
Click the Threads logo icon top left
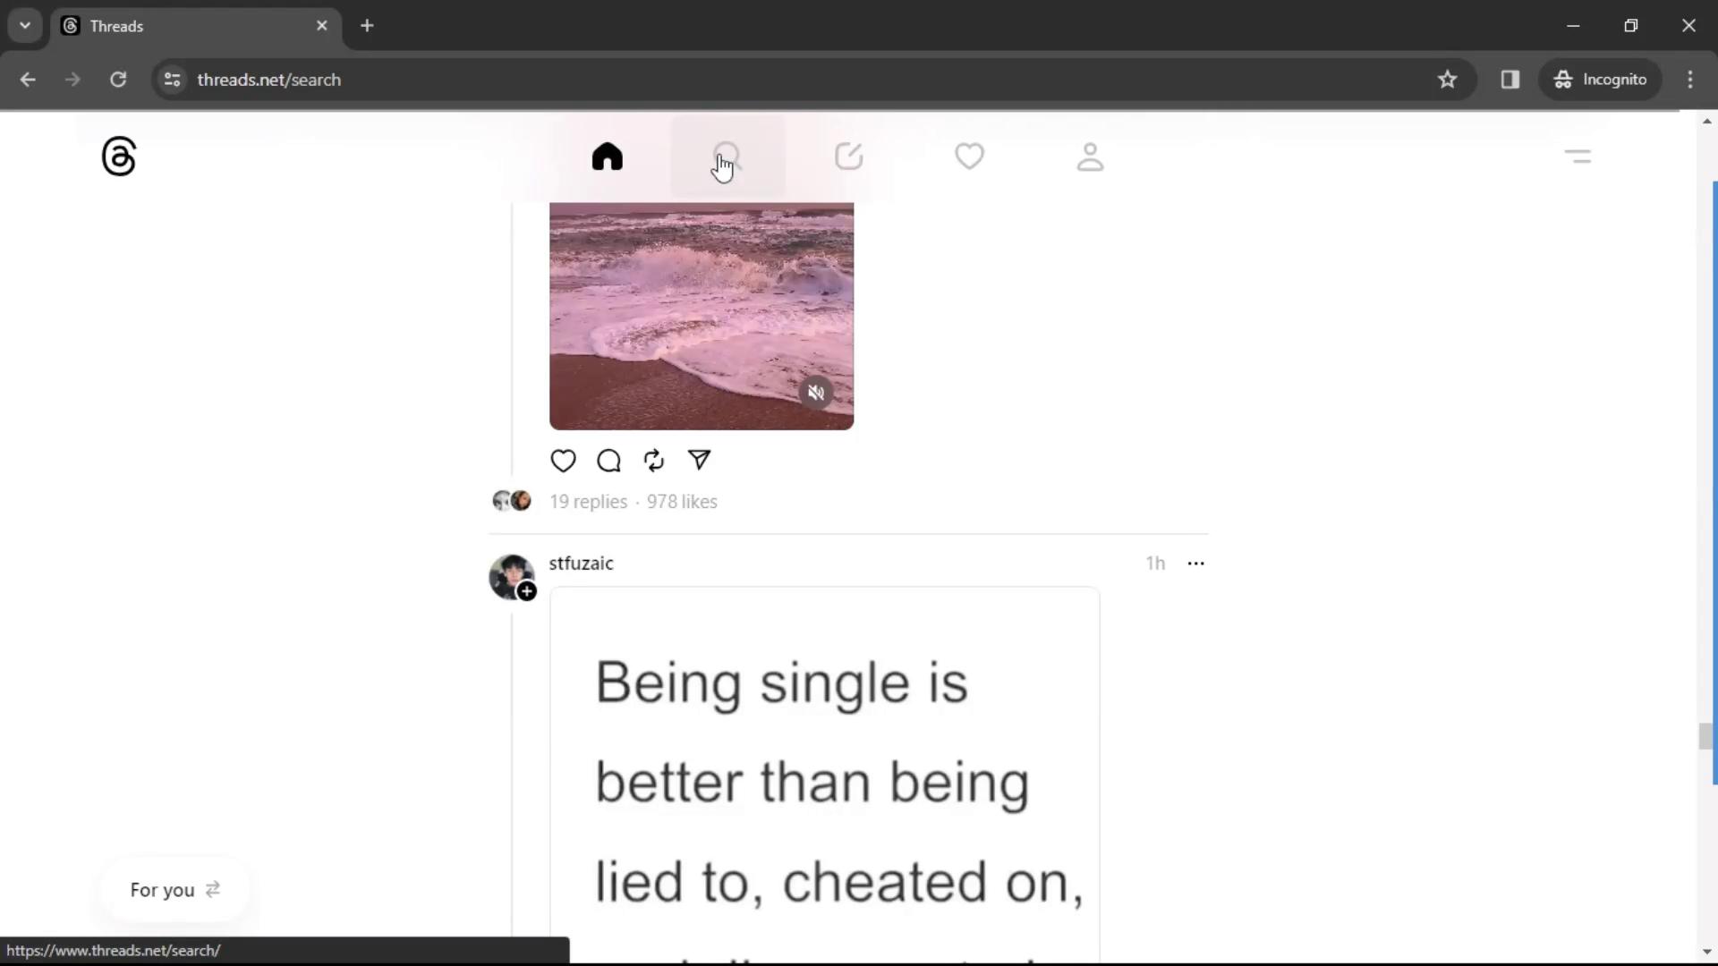click(118, 156)
